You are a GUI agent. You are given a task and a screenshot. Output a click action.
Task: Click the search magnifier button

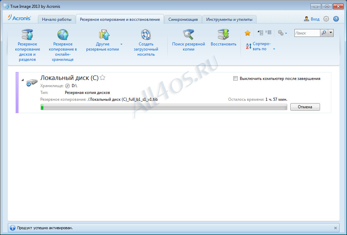[324, 33]
